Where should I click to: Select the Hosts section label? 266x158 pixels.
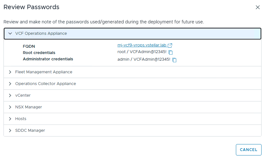tap(21, 119)
